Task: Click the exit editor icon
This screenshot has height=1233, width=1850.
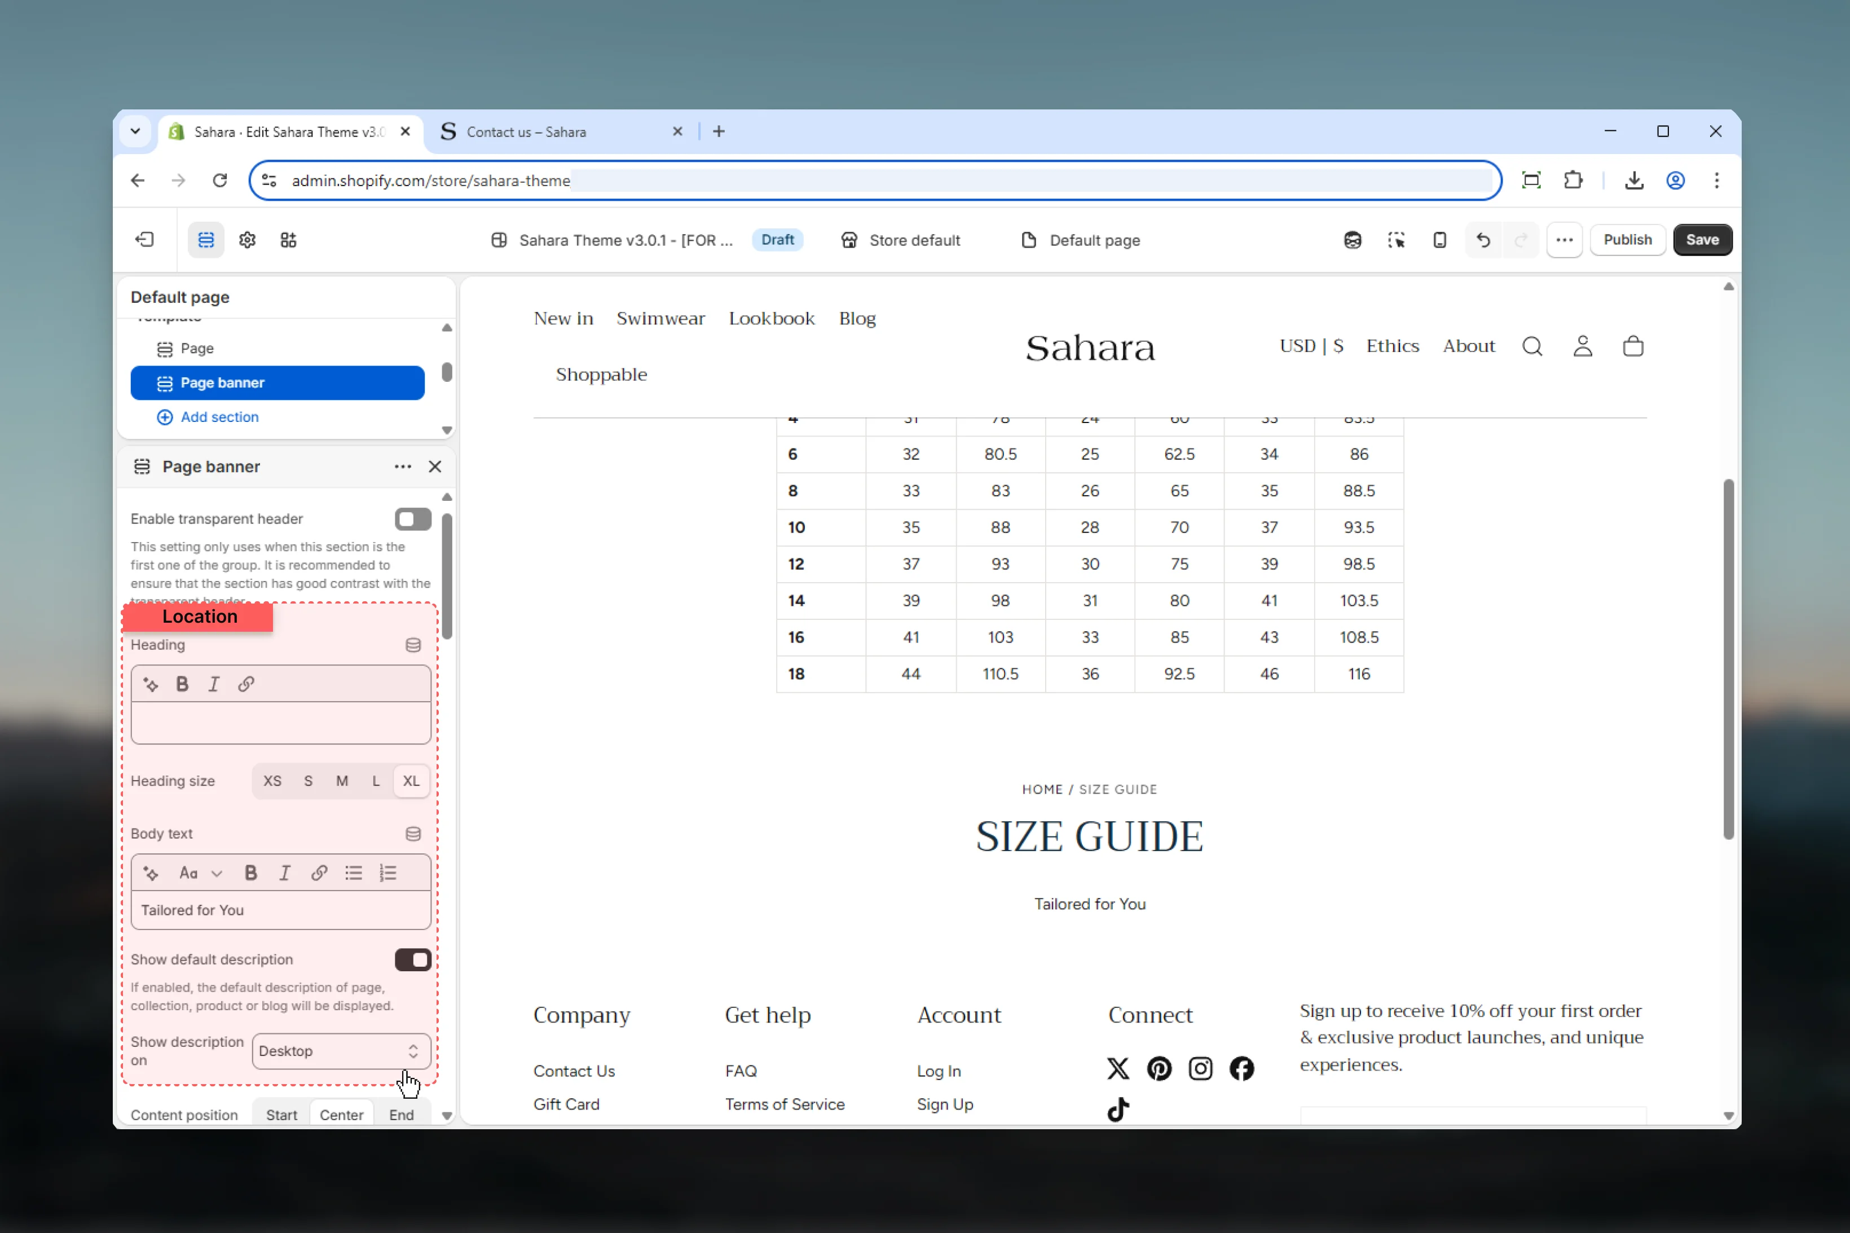Action: 144,240
